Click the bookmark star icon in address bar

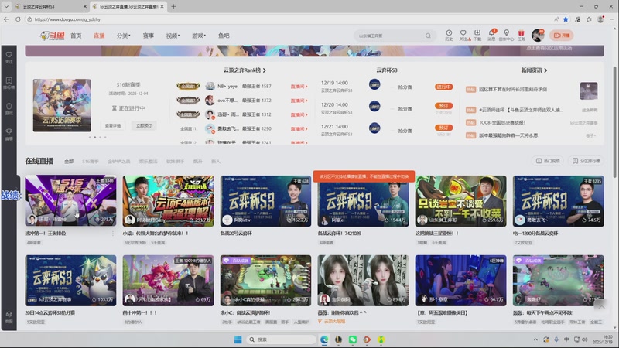pyautogui.click(x=566, y=19)
